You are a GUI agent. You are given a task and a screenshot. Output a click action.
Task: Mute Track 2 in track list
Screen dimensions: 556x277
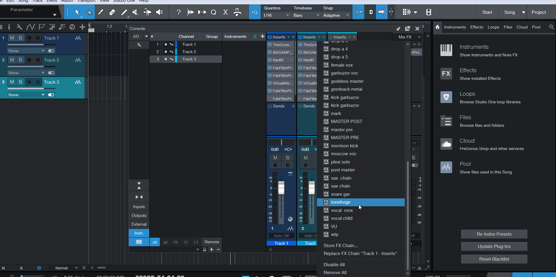pos(12,60)
